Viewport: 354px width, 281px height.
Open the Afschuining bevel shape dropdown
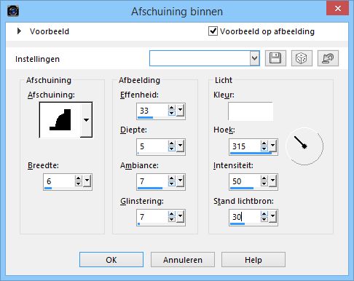tap(86, 119)
